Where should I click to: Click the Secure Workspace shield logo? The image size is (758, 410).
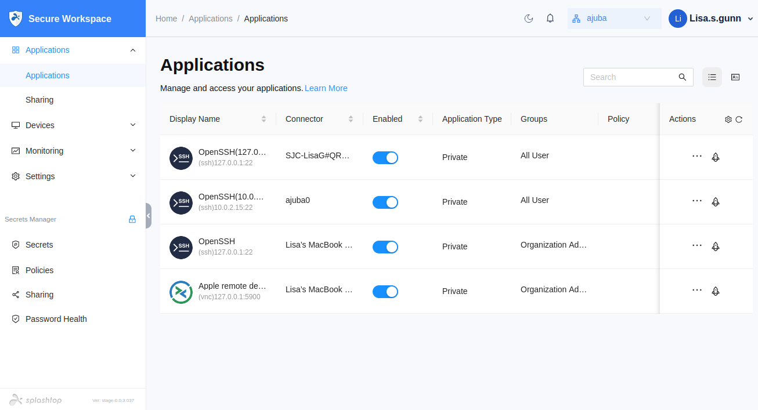pyautogui.click(x=16, y=19)
